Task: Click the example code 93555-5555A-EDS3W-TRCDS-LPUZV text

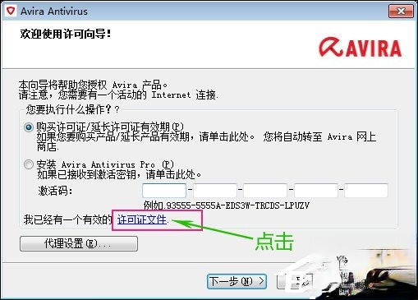Action: [x=237, y=205]
